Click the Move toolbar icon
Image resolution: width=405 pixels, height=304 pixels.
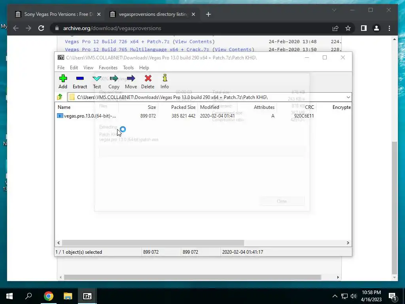click(131, 82)
